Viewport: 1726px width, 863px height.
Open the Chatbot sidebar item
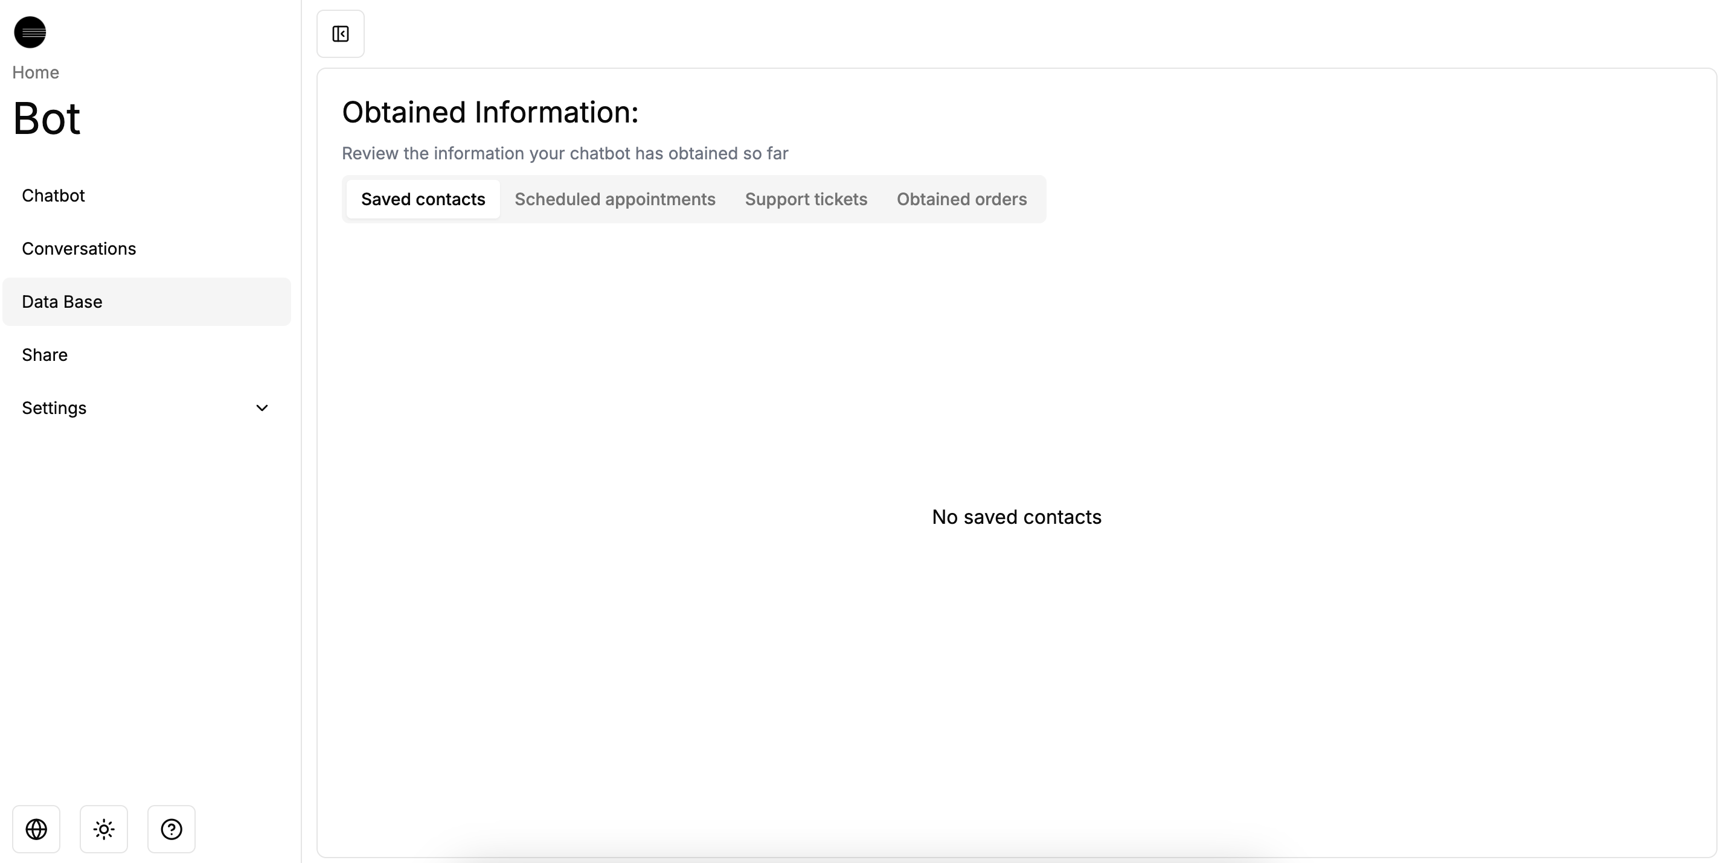(54, 196)
